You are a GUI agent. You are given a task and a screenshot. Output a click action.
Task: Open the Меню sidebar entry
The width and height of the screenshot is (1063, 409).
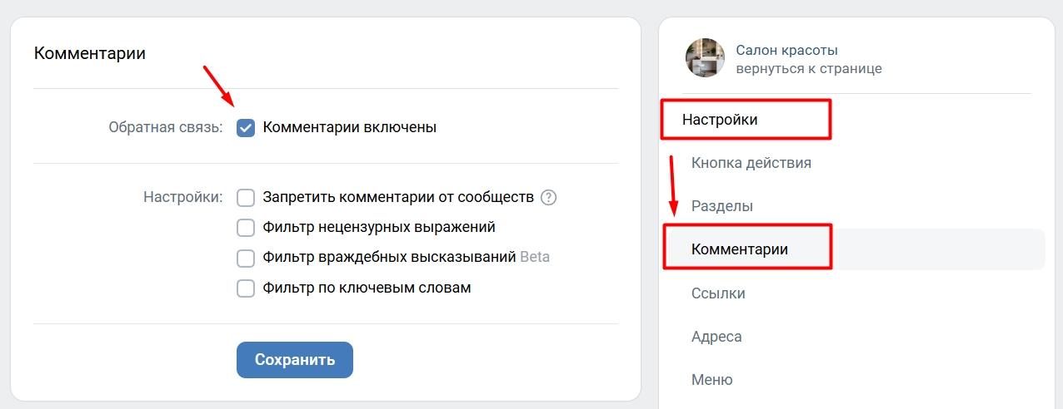[712, 380]
